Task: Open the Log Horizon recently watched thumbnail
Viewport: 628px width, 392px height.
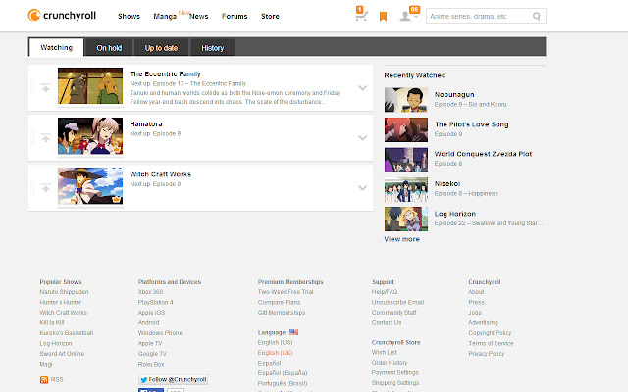Action: coord(406,219)
